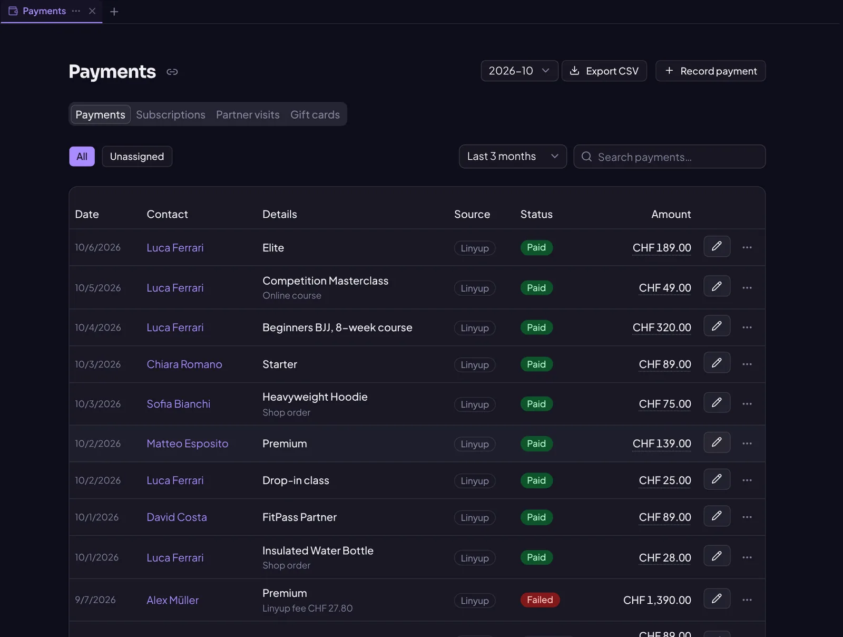Open a new tab with plus icon
This screenshot has width=843, height=637.
coord(114,12)
